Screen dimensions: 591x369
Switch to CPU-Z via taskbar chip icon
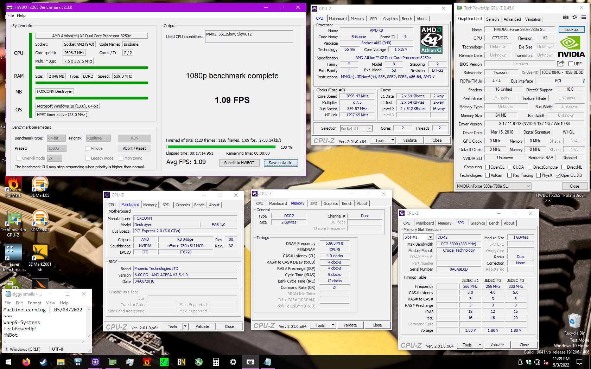click(x=95, y=362)
